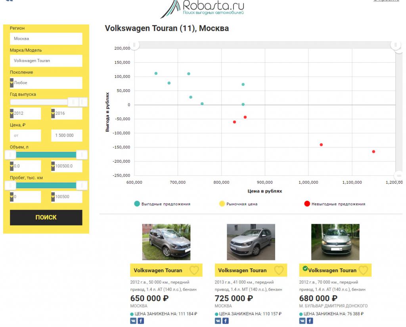Click location М. БУЛЬВАР ДМИТРИЯ ДОНСКОГО
The height and width of the screenshot is (327, 406).
(333, 306)
